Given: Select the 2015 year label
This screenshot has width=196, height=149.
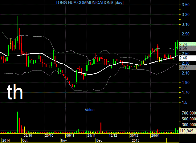Looking at the screenshot, I should (x=136, y=140).
